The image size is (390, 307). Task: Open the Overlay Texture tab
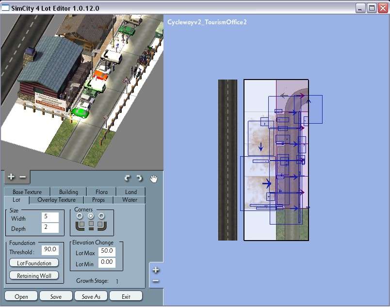click(56, 200)
